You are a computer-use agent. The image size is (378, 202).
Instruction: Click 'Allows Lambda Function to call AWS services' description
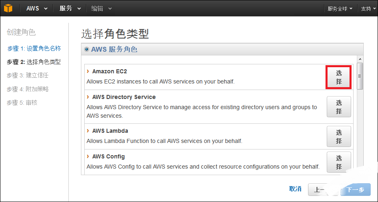pos(164,141)
